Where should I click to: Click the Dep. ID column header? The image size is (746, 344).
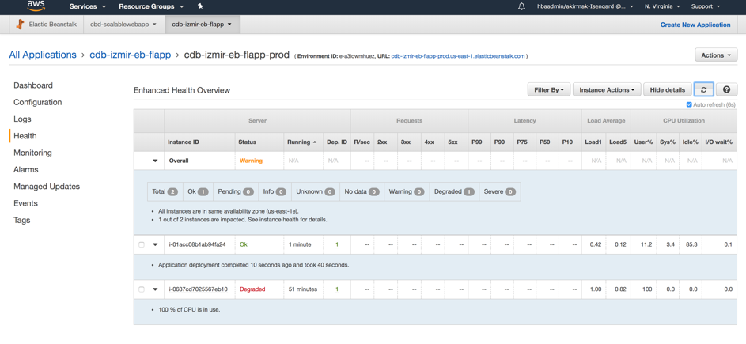click(x=337, y=142)
